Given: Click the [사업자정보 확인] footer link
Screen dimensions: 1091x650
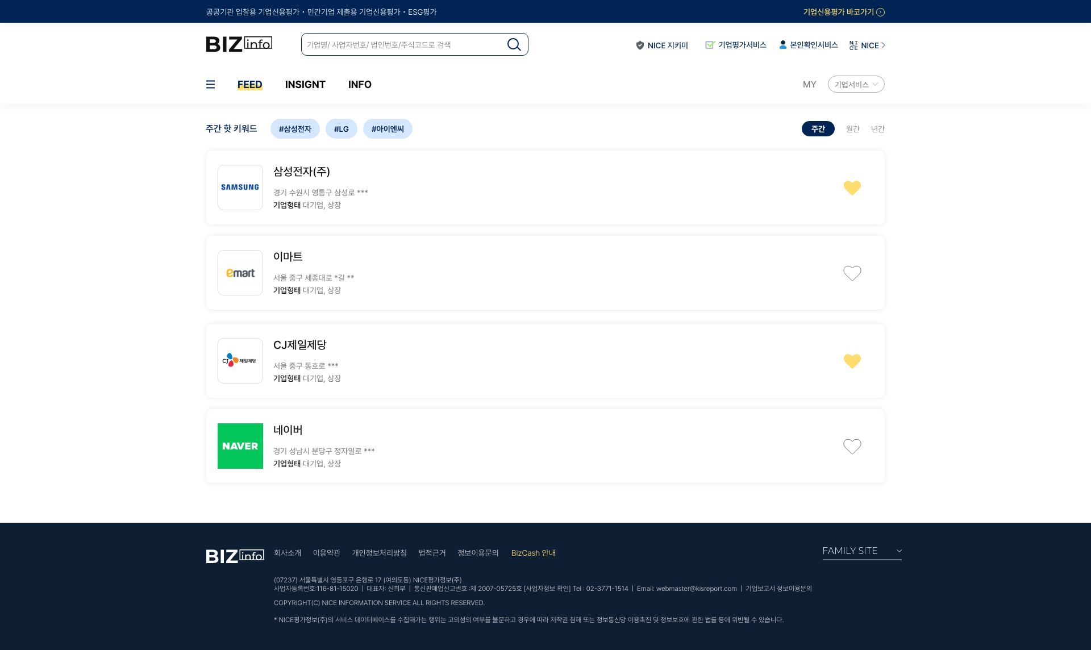Looking at the screenshot, I should (547, 589).
